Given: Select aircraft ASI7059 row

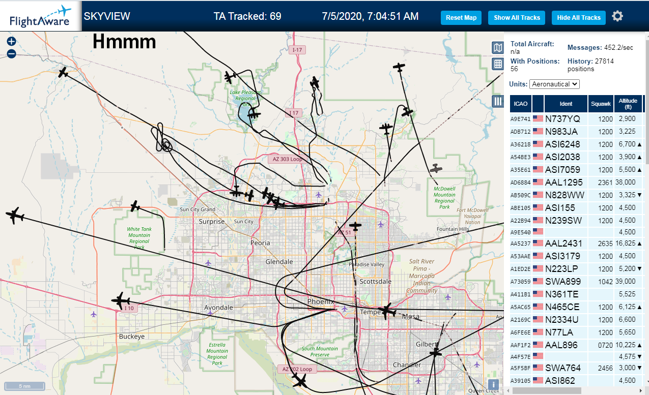Looking at the screenshot, I should pyautogui.click(x=578, y=170).
